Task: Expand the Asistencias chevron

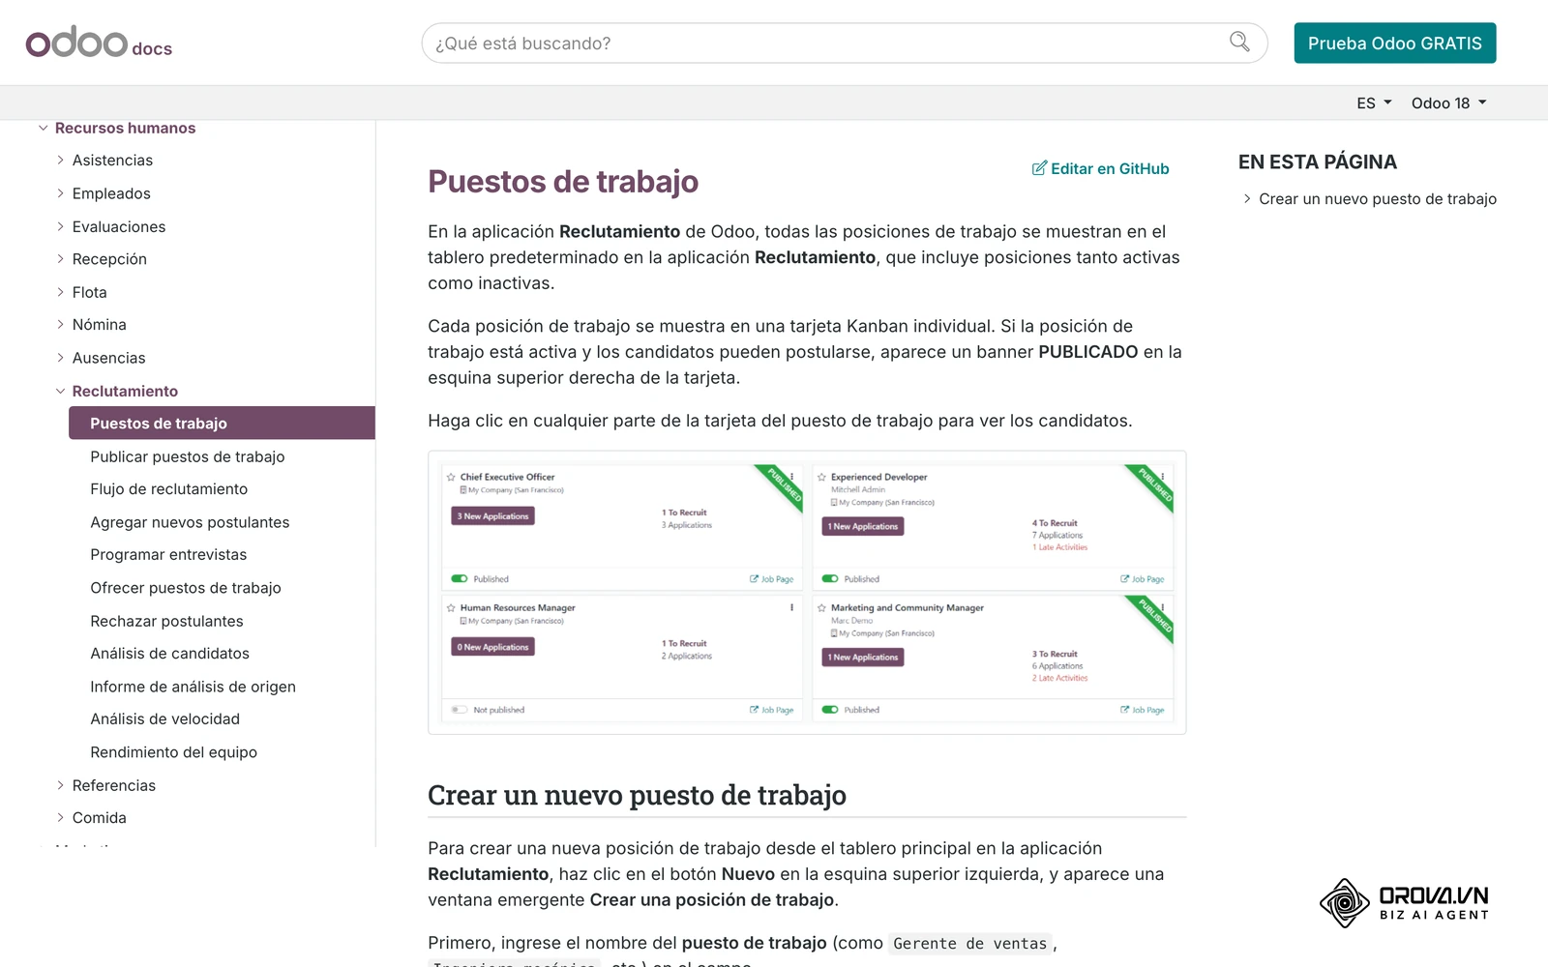Action: click(60, 161)
